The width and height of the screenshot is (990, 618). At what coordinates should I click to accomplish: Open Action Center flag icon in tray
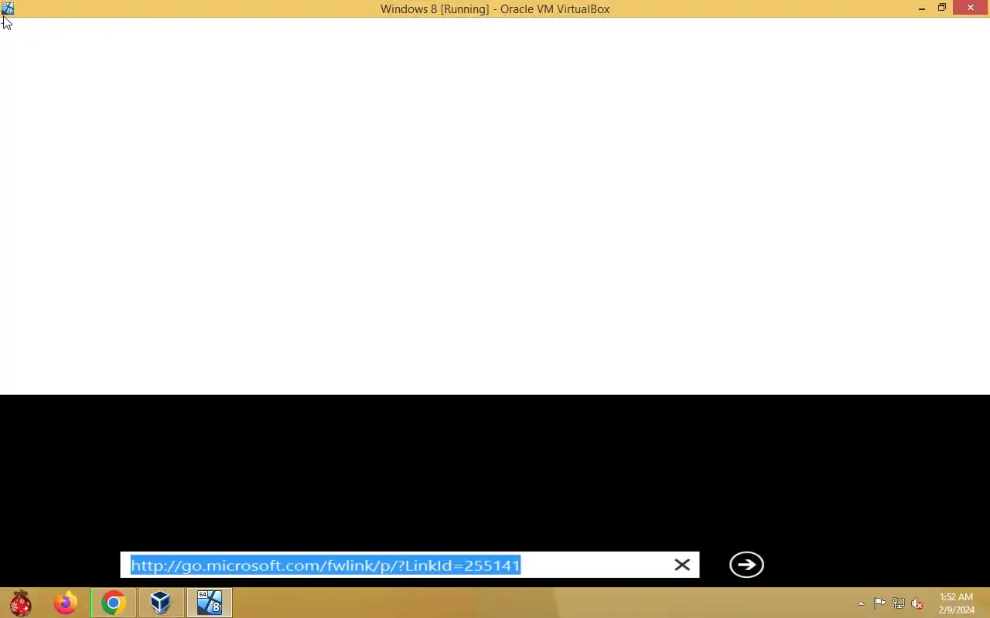point(880,603)
